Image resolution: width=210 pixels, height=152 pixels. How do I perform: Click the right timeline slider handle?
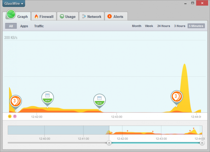click(x=202, y=143)
